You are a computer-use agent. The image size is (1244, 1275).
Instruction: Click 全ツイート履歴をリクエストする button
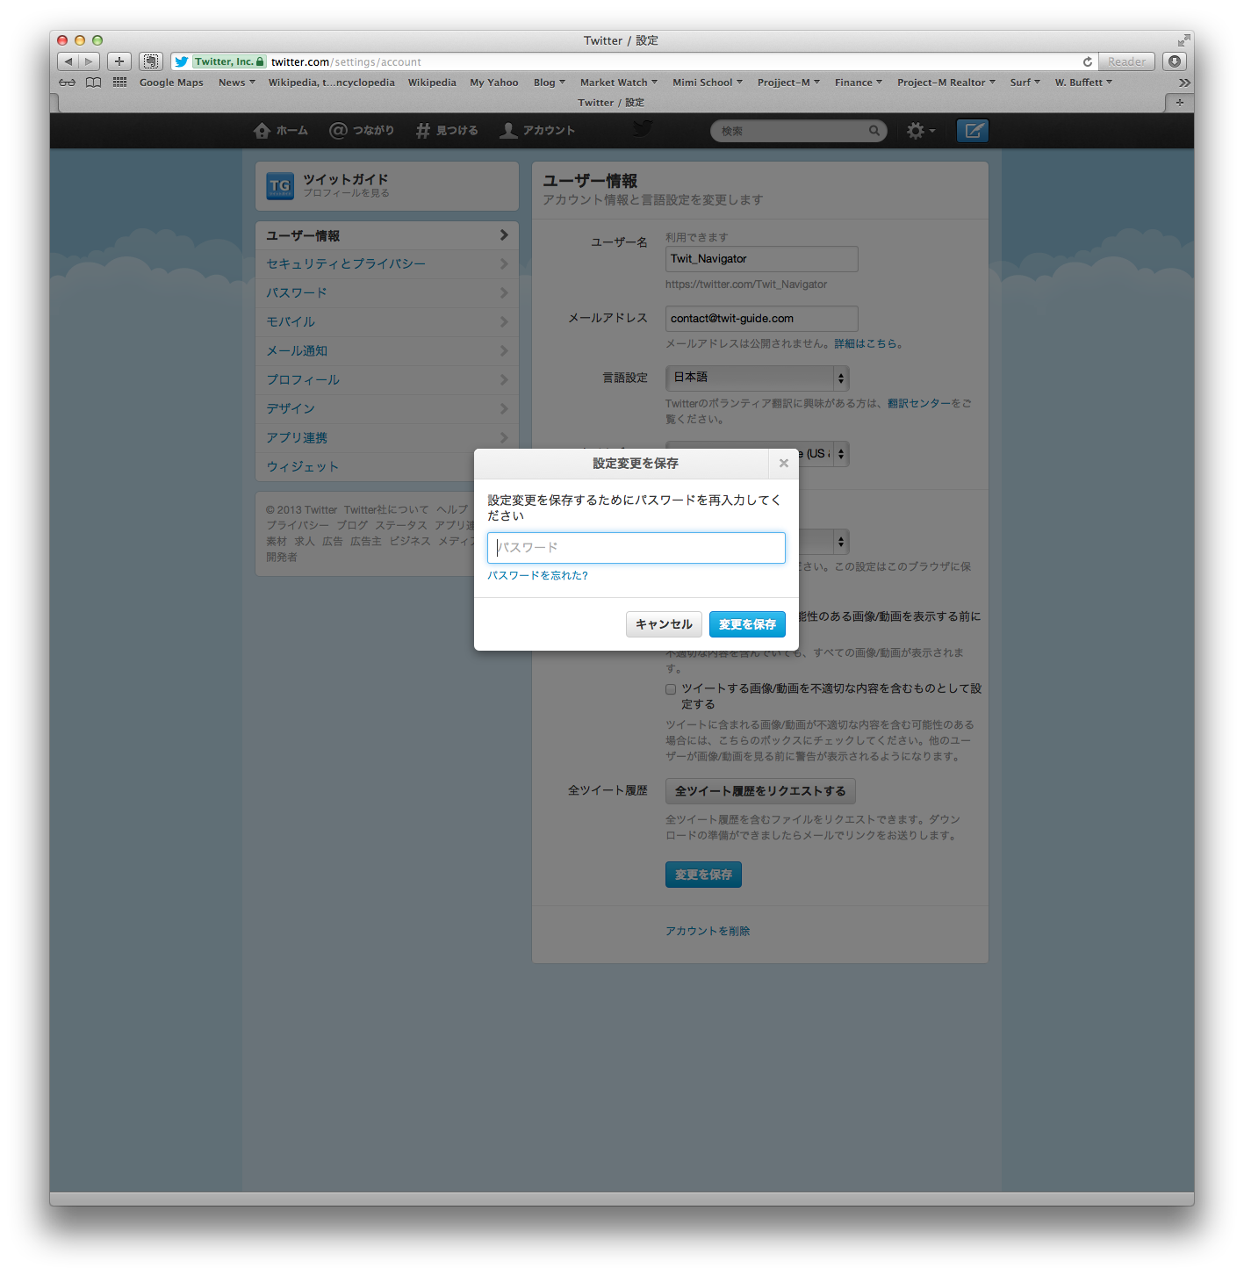point(760,791)
